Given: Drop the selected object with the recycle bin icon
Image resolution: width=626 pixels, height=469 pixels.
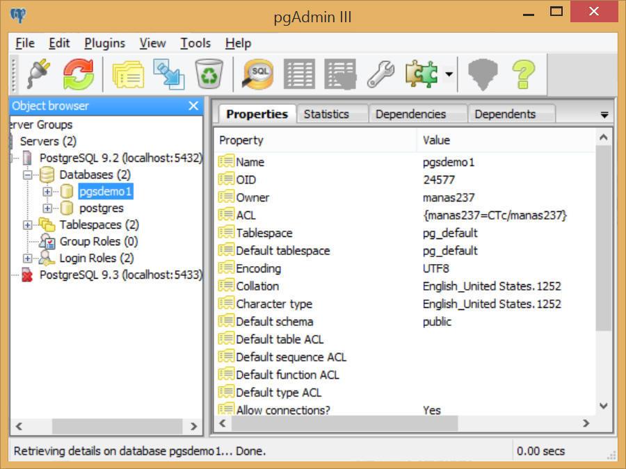Looking at the screenshot, I should tap(209, 74).
